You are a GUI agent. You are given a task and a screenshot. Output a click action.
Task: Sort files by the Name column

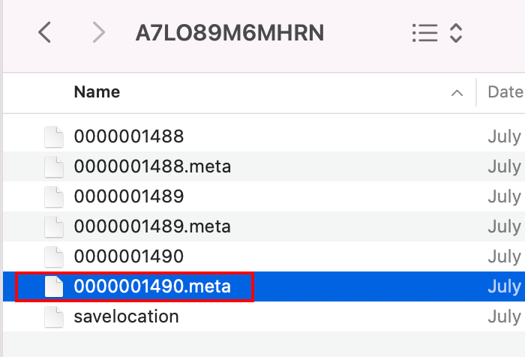tap(97, 92)
